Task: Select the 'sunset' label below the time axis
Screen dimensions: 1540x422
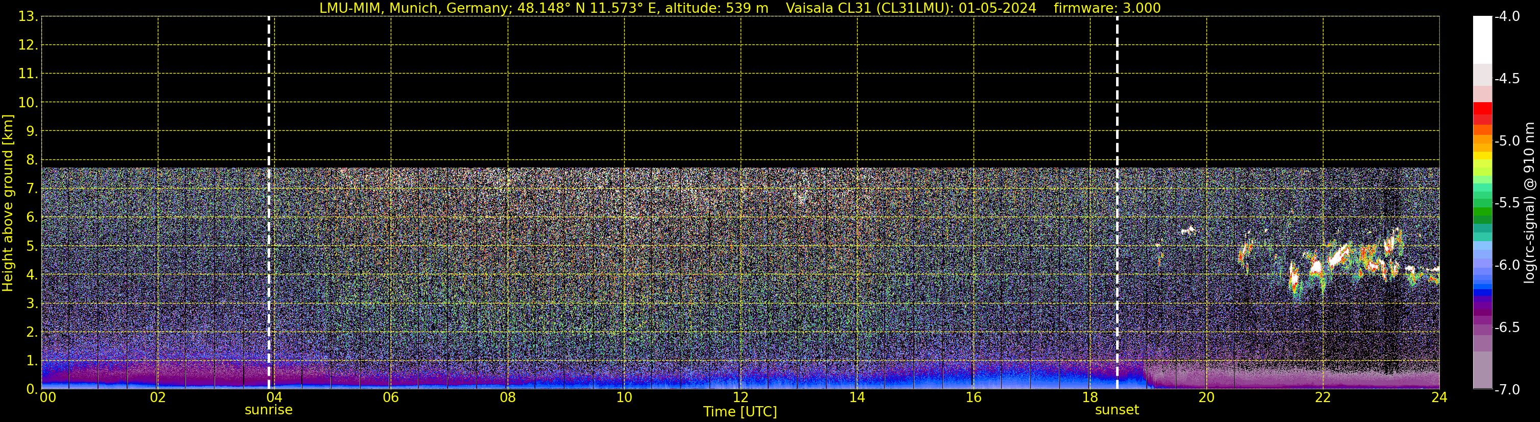Action: click(1117, 410)
